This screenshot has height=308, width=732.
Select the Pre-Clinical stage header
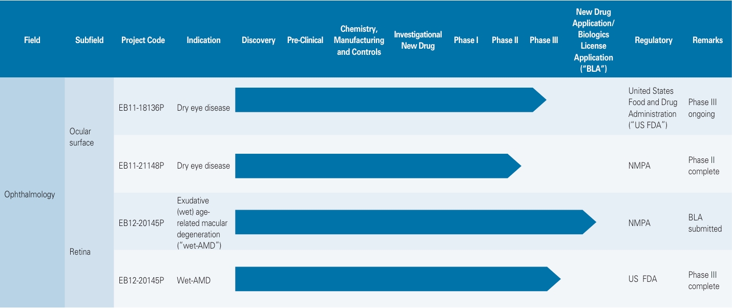click(x=305, y=40)
